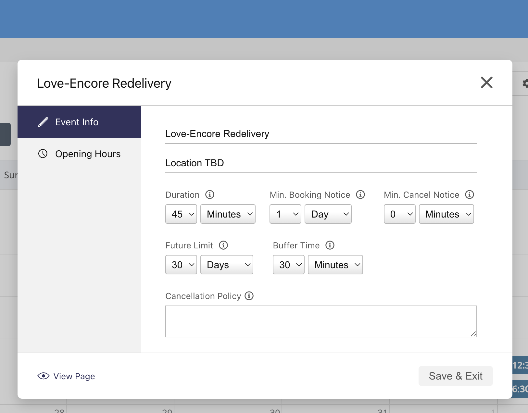
Task: Click the Min. Booking Notice info icon
Action: pyautogui.click(x=360, y=194)
